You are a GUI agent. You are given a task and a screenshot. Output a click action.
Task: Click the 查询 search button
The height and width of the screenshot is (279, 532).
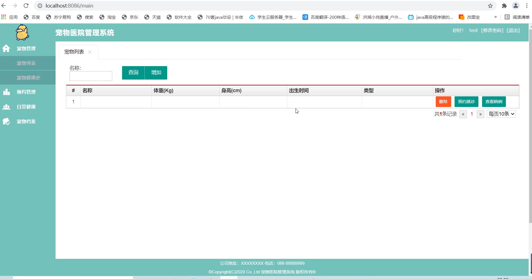(133, 73)
